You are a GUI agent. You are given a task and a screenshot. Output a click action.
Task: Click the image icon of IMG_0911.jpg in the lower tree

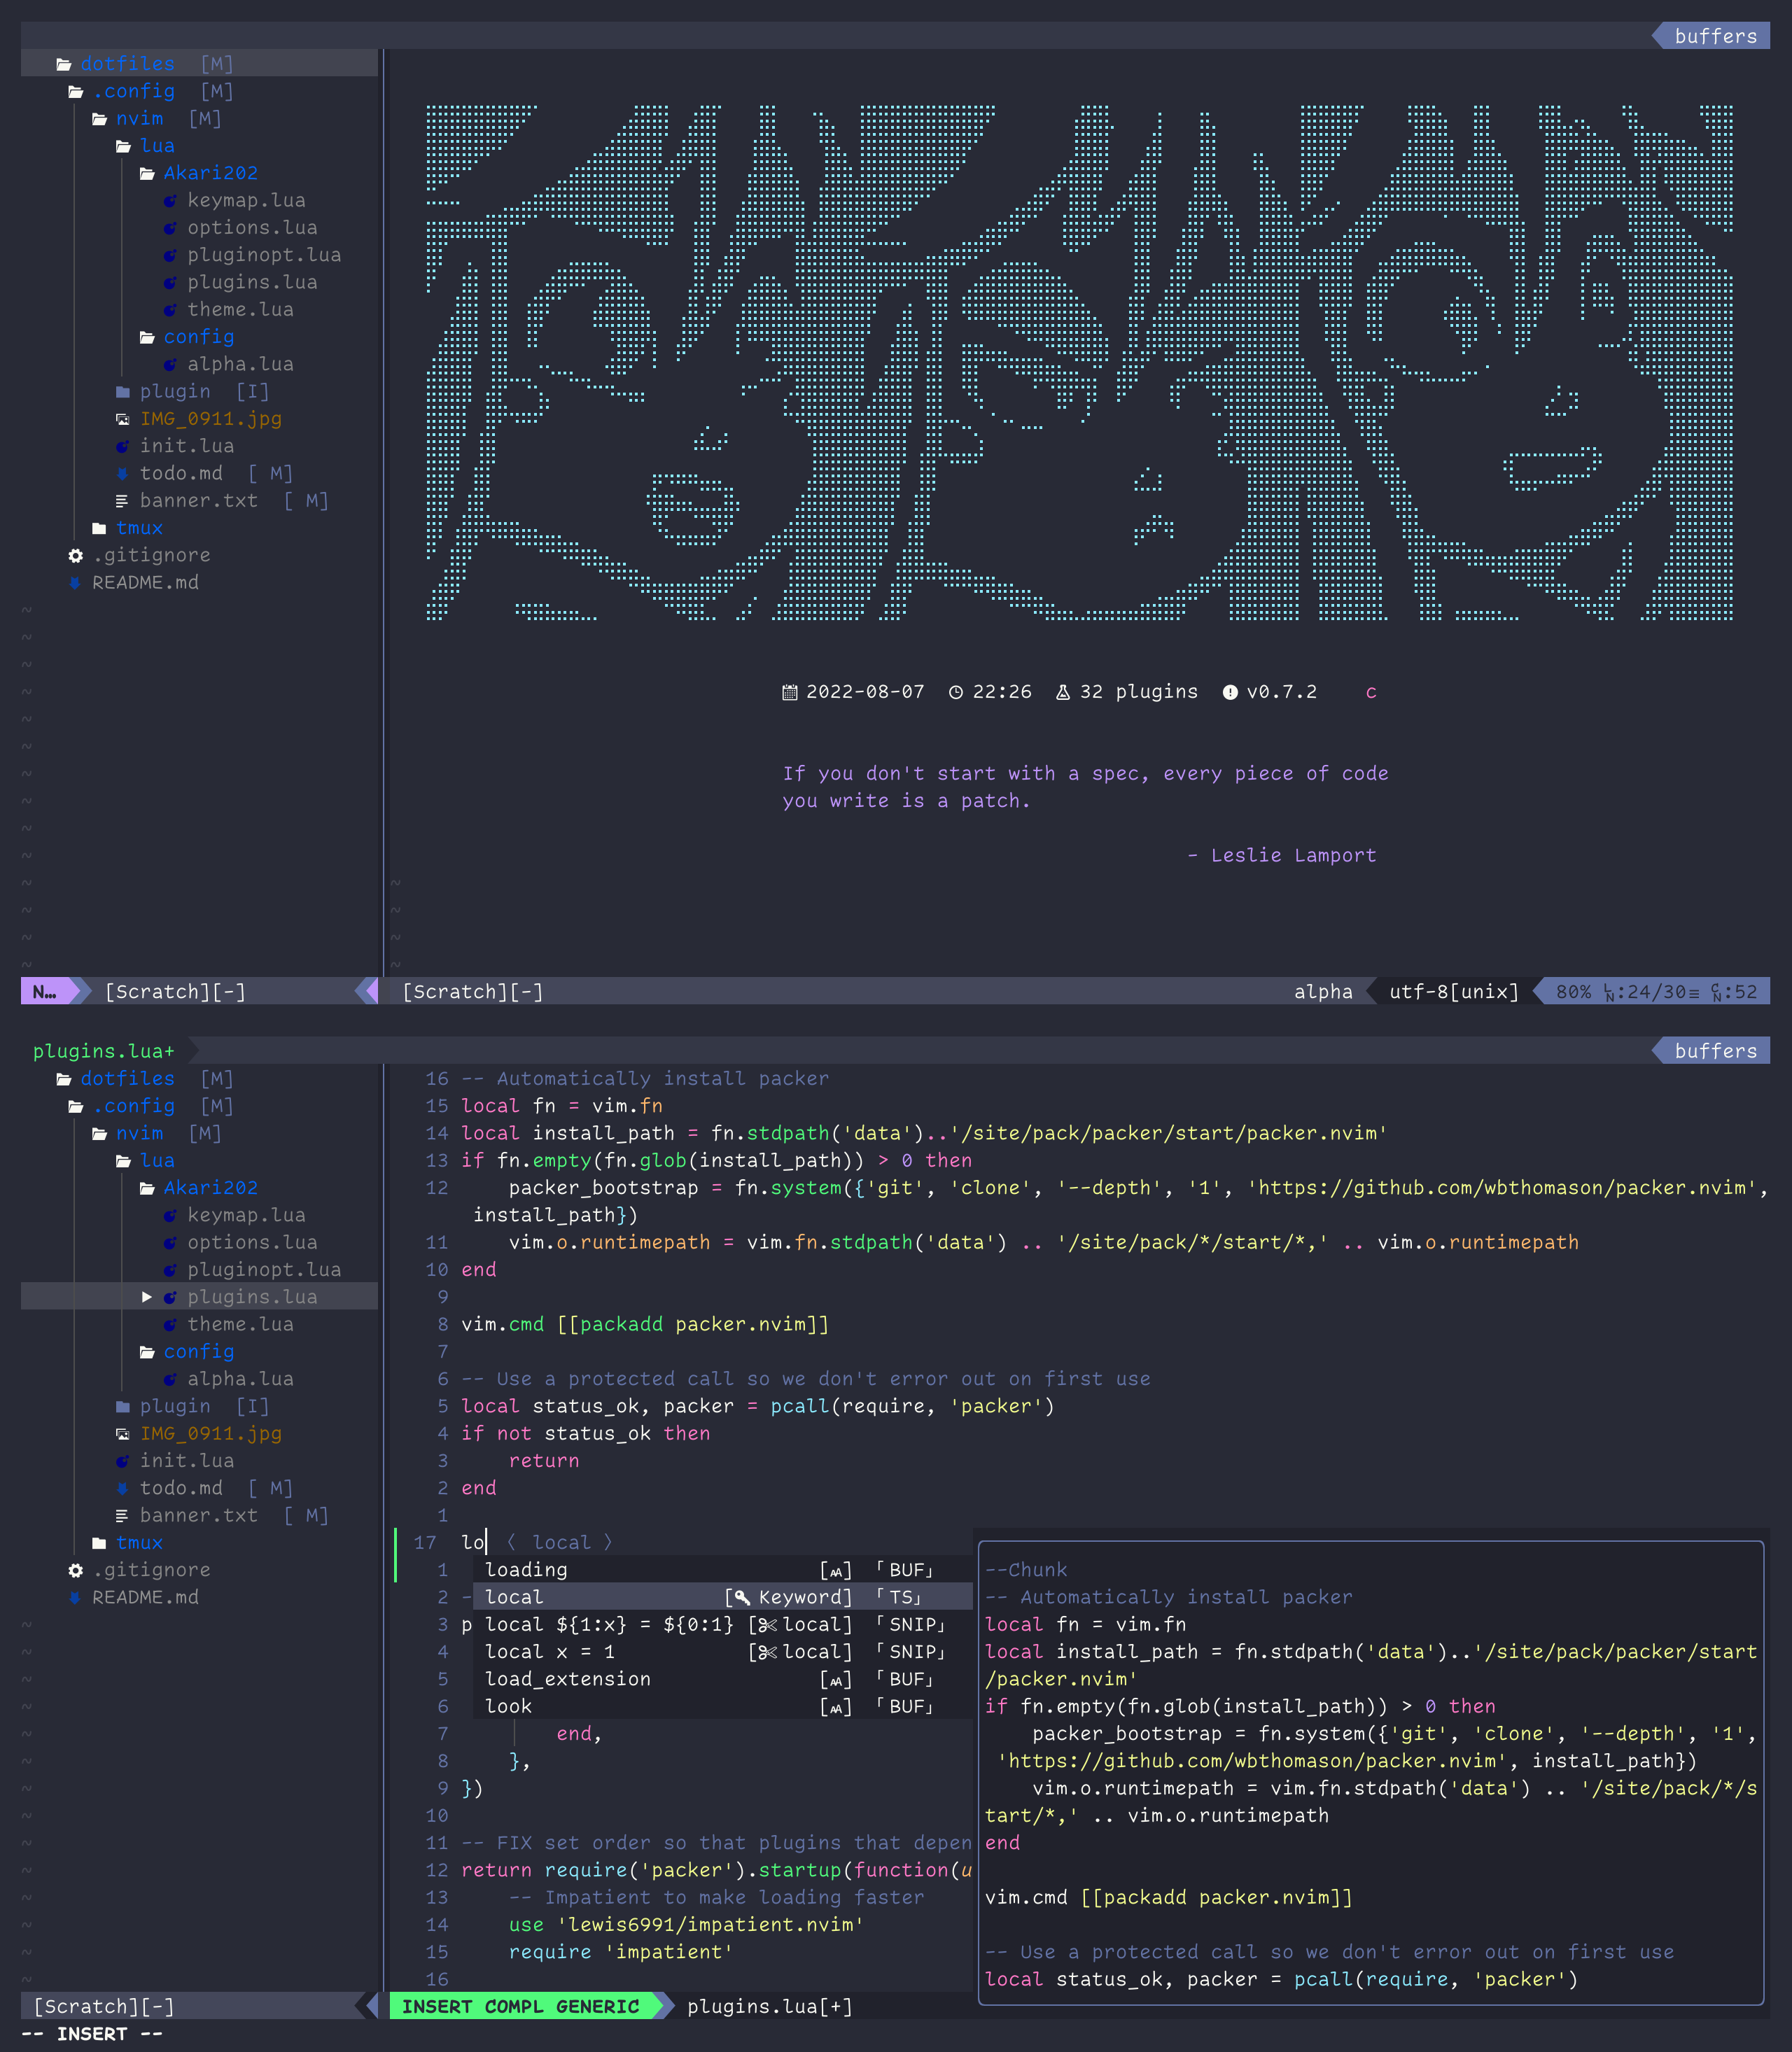click(122, 1433)
